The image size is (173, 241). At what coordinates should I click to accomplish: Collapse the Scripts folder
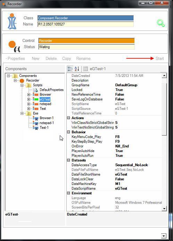click(x=22, y=85)
